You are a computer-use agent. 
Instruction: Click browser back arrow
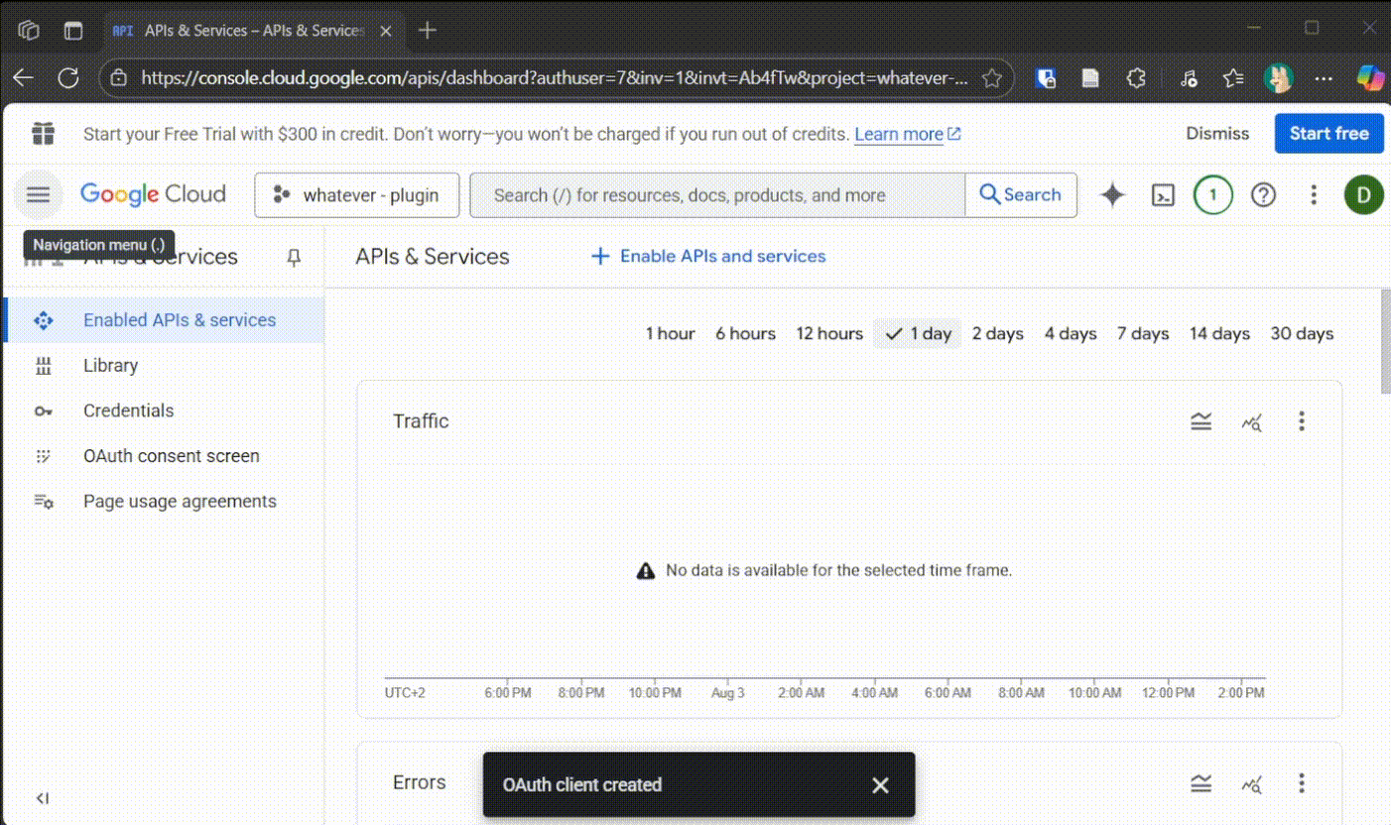click(23, 78)
